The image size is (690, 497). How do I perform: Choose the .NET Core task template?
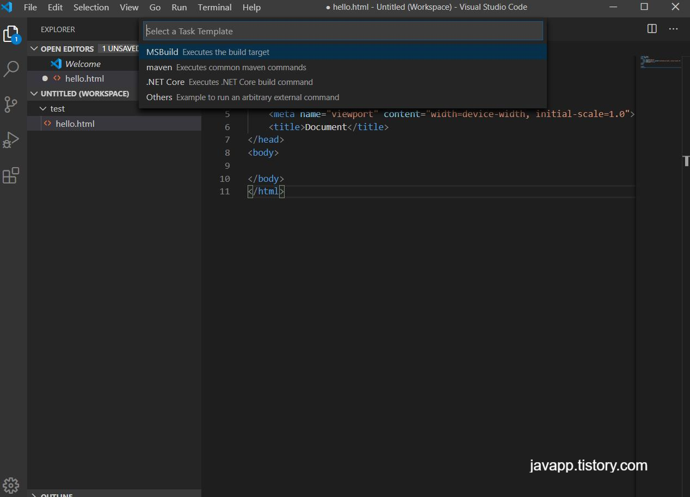(343, 82)
